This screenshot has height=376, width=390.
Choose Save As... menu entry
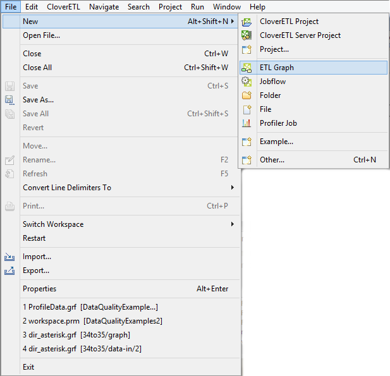coord(121,100)
